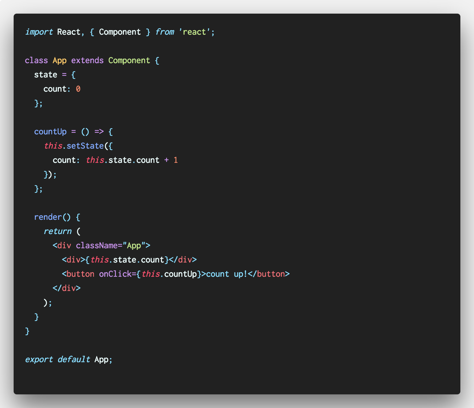474x408 pixels.
Task: Click the "App" className string value
Action: (134, 245)
